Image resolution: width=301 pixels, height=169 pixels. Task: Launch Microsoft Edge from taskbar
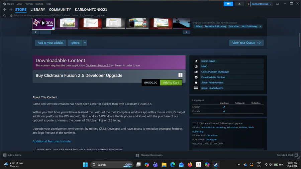(173, 165)
